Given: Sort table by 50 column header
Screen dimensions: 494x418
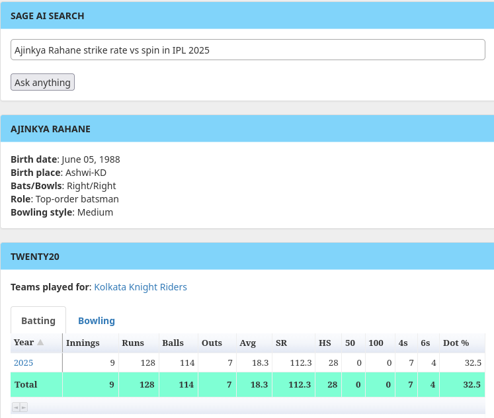Looking at the screenshot, I should click(353, 343).
